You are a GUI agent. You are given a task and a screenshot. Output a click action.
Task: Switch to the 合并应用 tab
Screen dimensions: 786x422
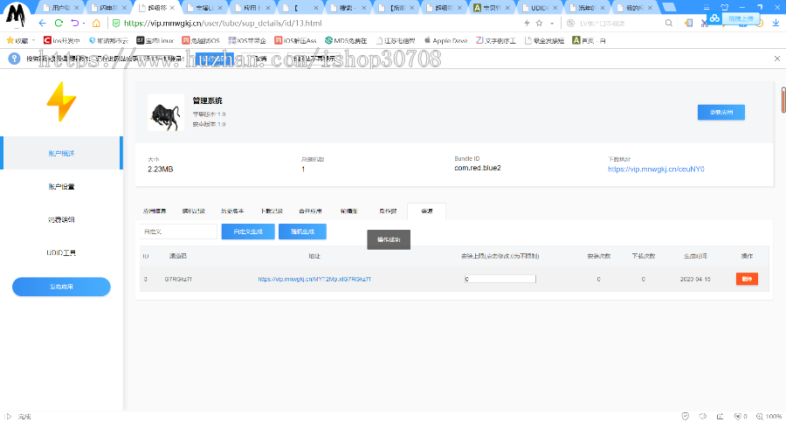(310, 211)
